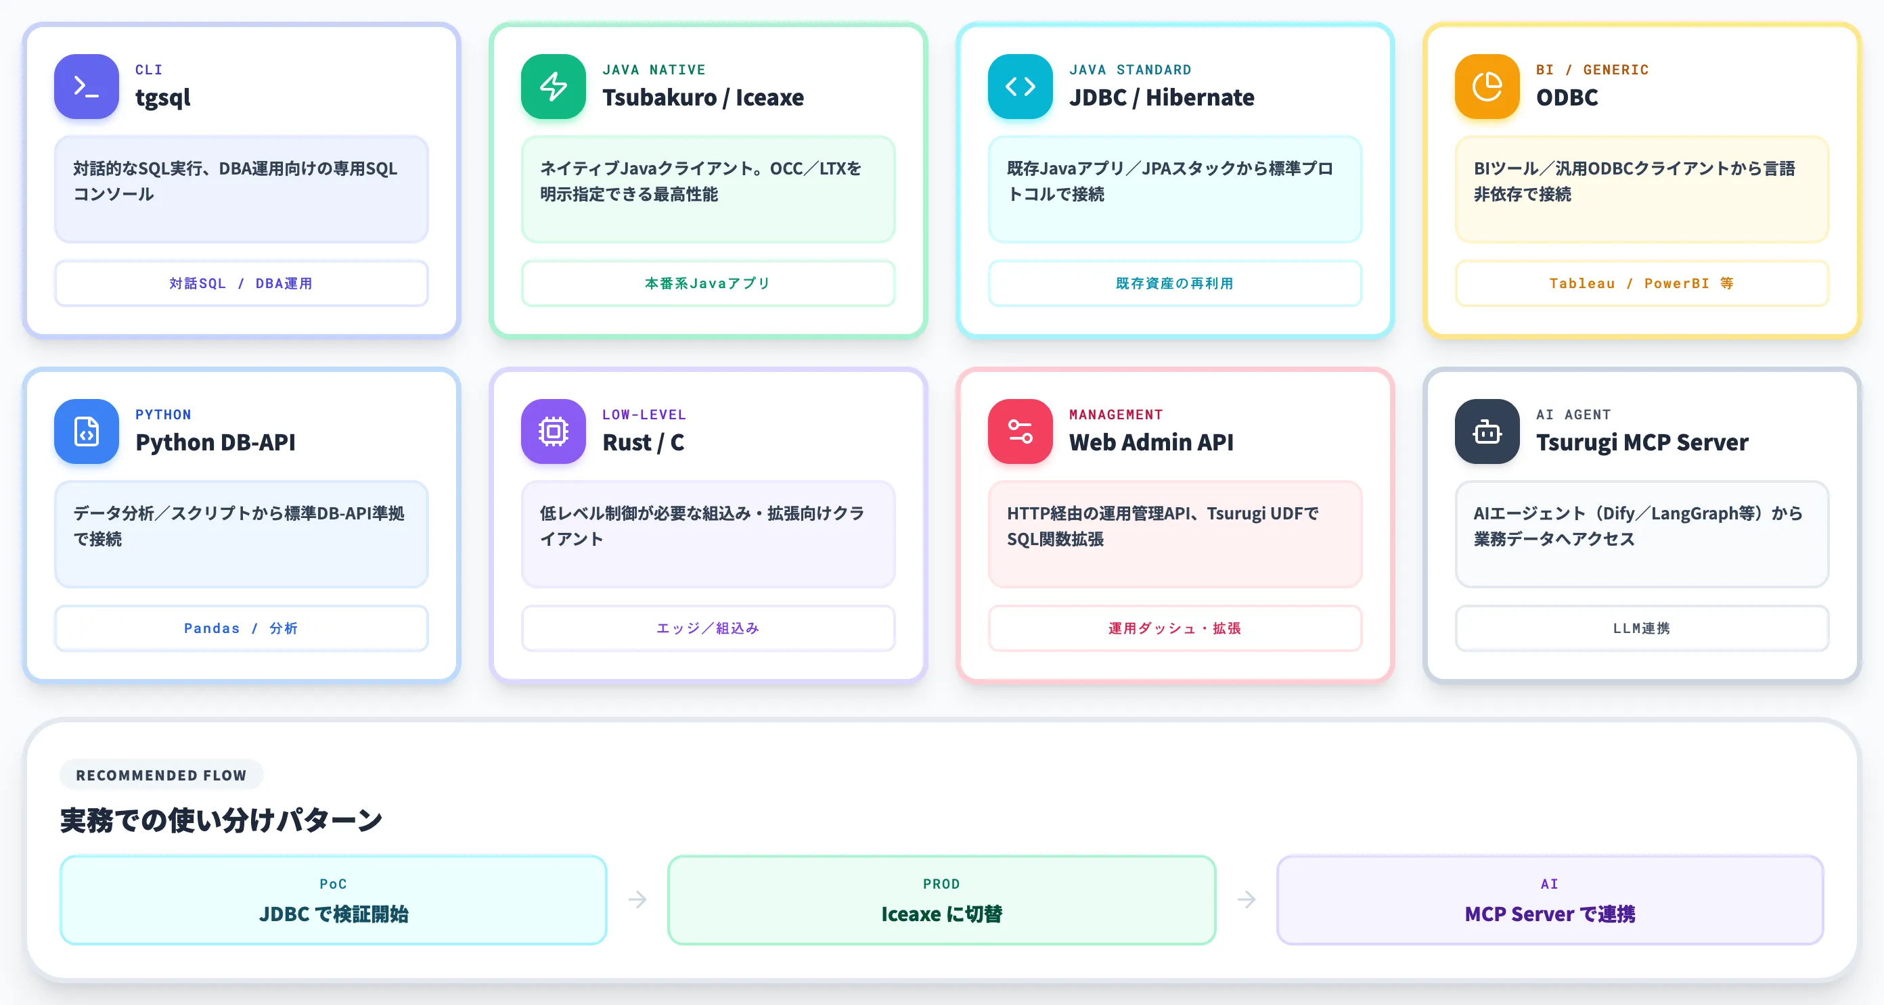The height and width of the screenshot is (1005, 1884).
Task: Click the Python DB-API title
Action: (x=216, y=442)
